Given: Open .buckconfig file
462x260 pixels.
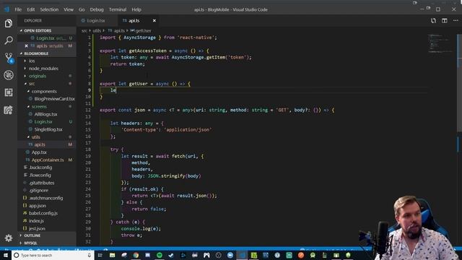Looking at the screenshot, I should (40, 168).
